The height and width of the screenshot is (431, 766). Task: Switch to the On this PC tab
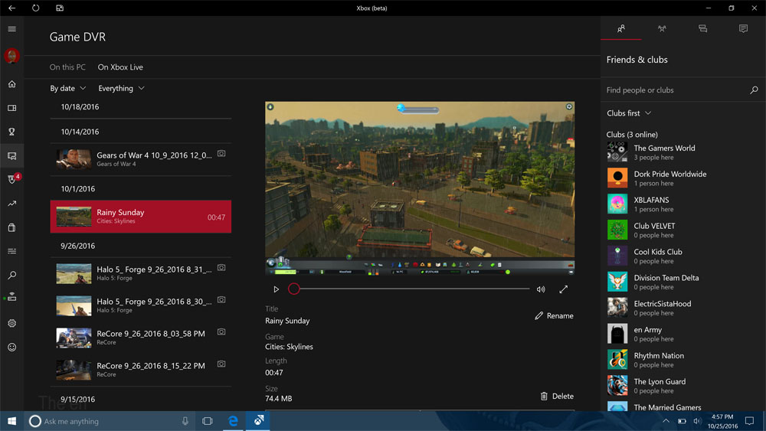(x=67, y=67)
